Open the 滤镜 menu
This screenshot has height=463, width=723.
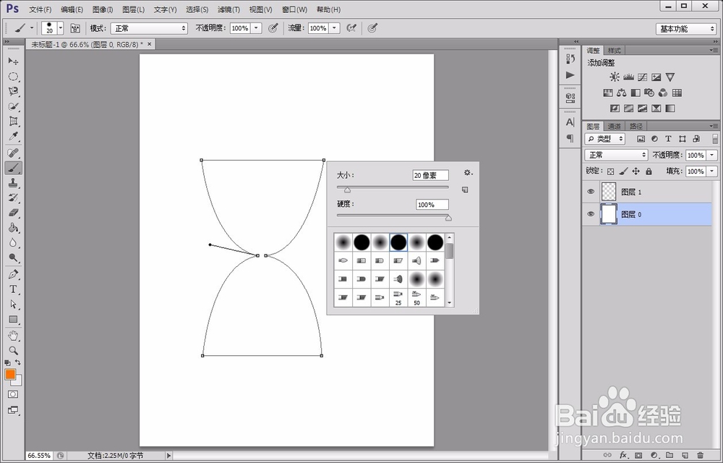tap(228, 9)
